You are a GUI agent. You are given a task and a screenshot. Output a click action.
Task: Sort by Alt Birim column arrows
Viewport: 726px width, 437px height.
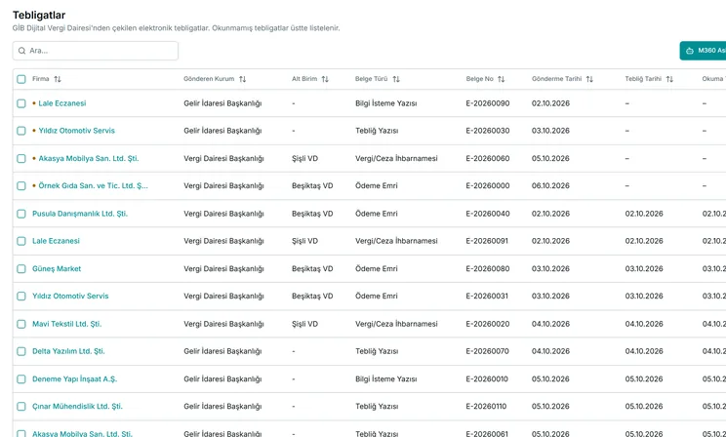[x=325, y=79]
